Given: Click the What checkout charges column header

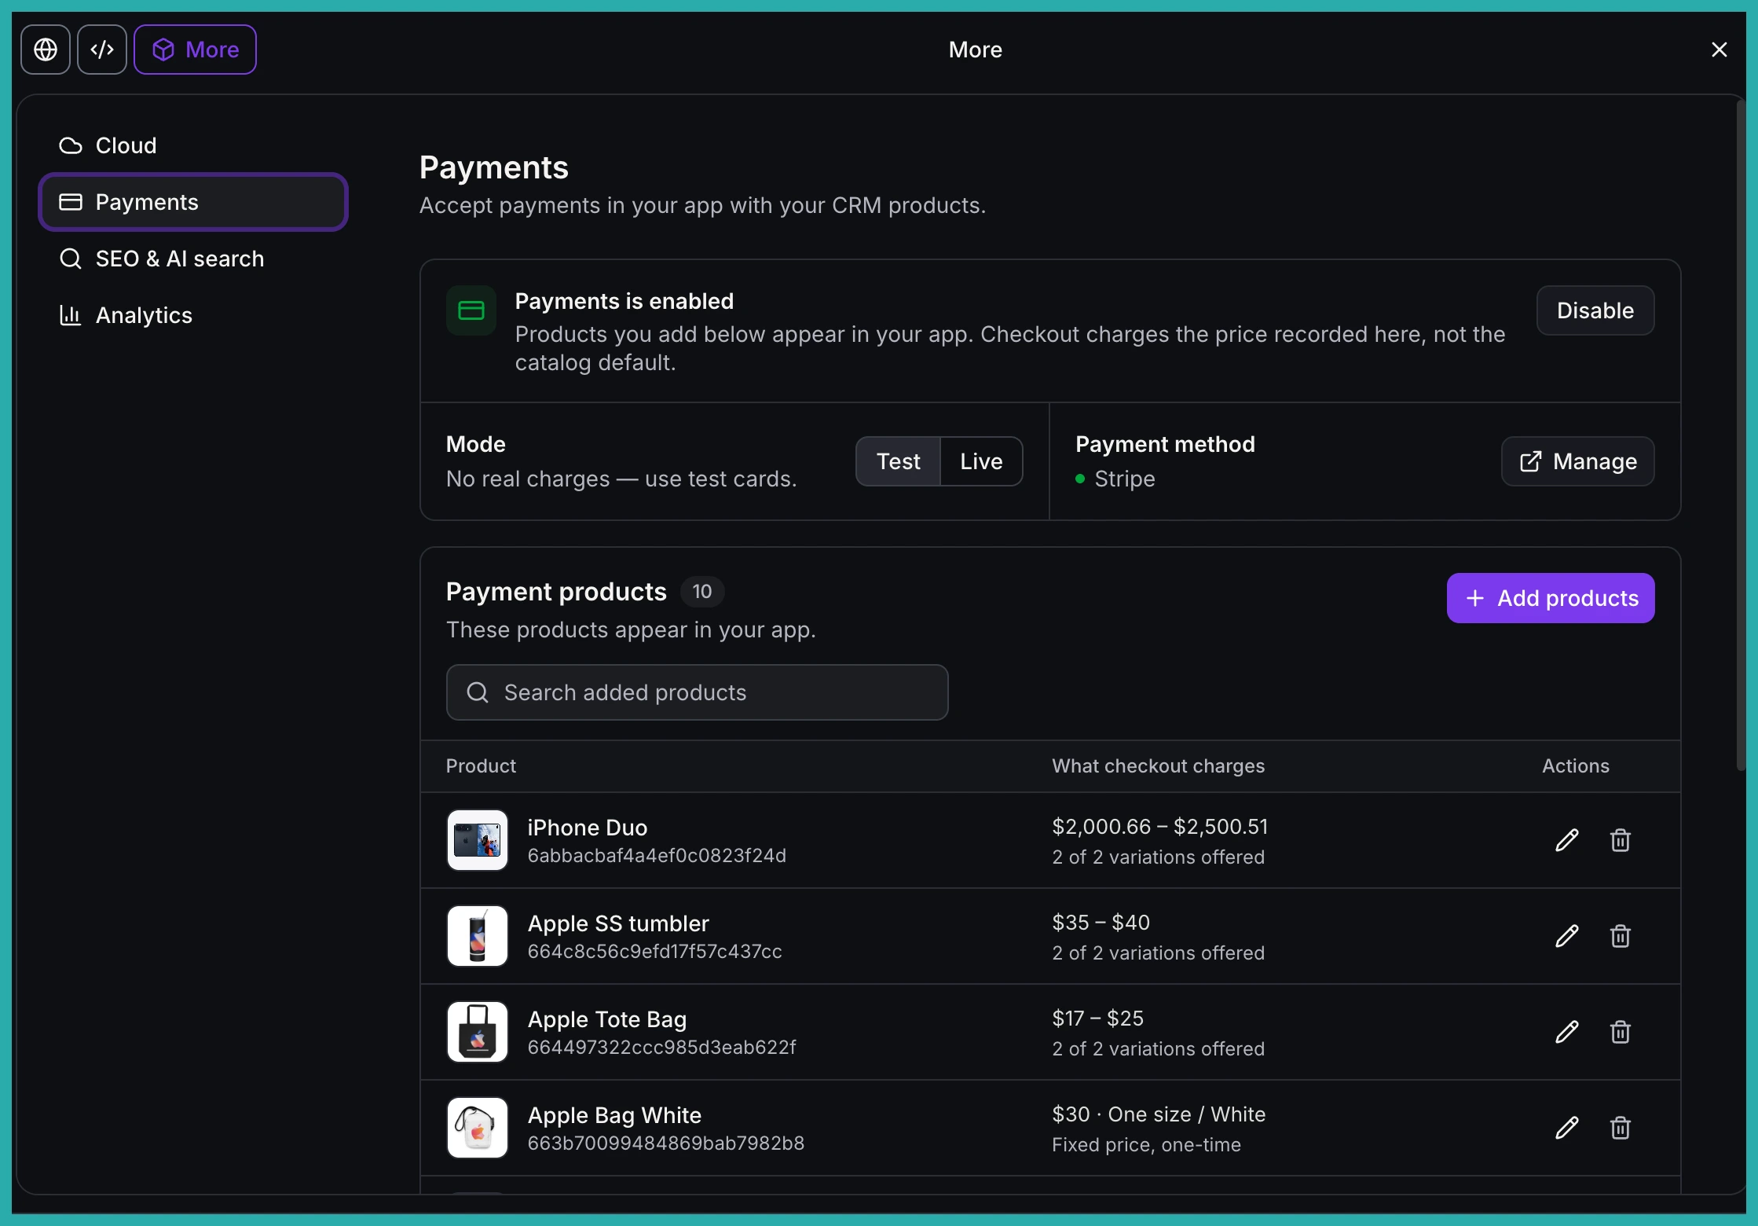Looking at the screenshot, I should point(1159,766).
